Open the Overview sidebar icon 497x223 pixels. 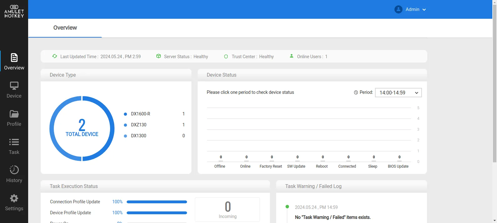[x=14, y=58]
